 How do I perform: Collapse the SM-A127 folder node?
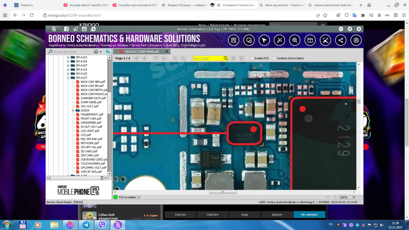pos(68,78)
